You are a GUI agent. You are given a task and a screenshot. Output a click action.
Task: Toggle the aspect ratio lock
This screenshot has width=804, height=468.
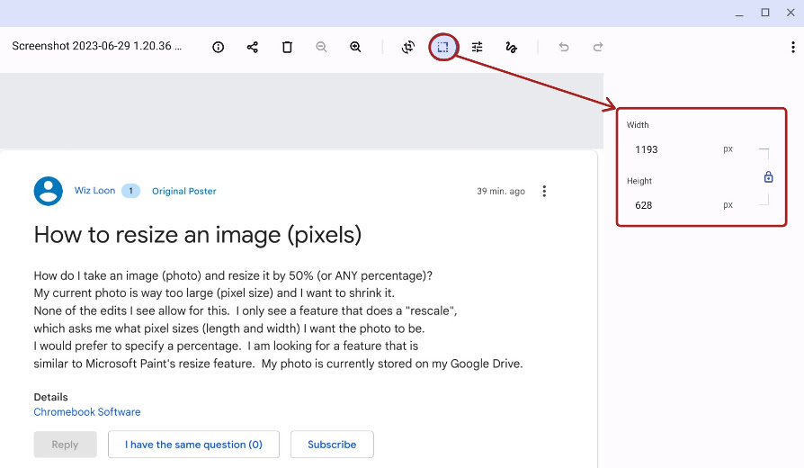[768, 177]
